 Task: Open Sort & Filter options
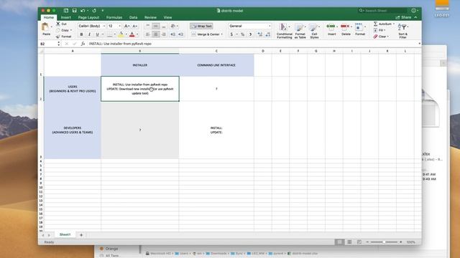[x=403, y=31]
